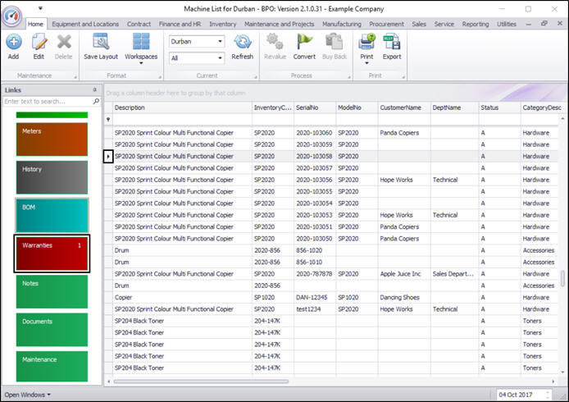Image resolution: width=569 pixels, height=402 pixels.
Task: Click the Refresh icon
Action: point(243,42)
